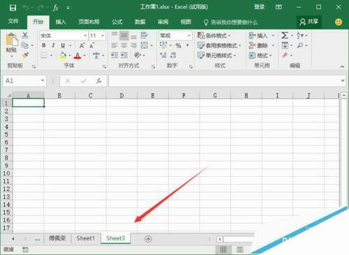The image size is (349, 255).
Task: Click the formula bar input field
Action: click(225, 81)
